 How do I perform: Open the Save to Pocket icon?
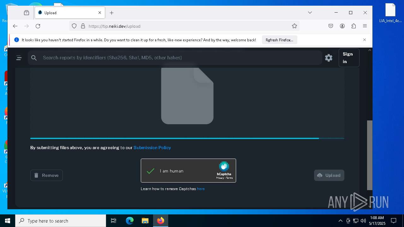(x=331, y=26)
